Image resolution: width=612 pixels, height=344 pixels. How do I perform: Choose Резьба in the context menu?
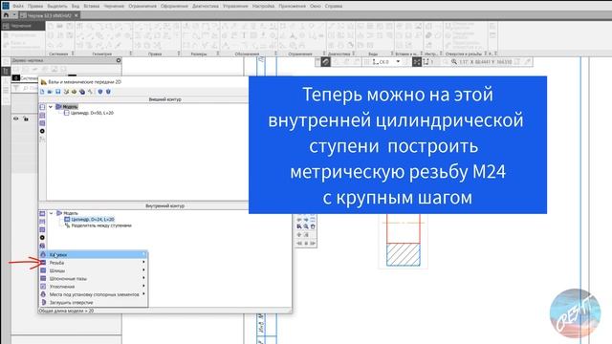tap(93, 263)
